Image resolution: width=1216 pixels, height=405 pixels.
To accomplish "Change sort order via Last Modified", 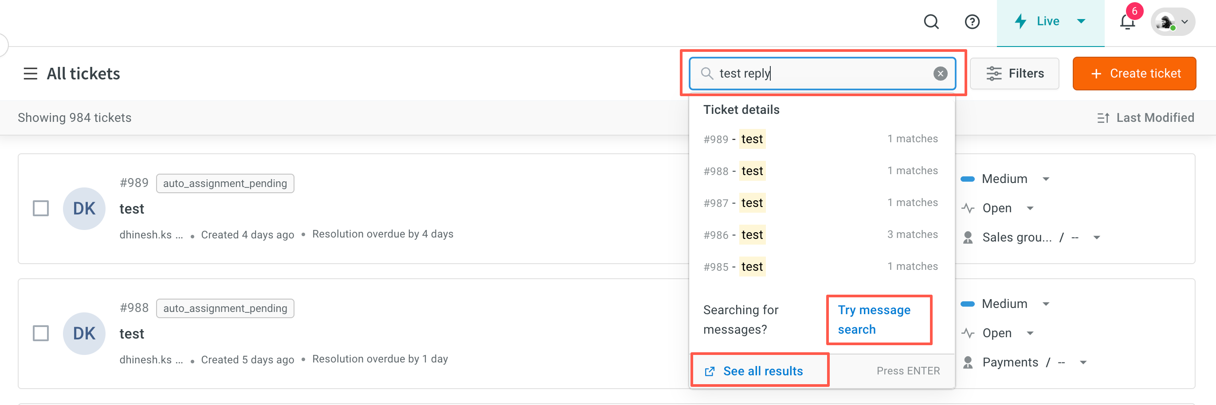I will [x=1145, y=118].
